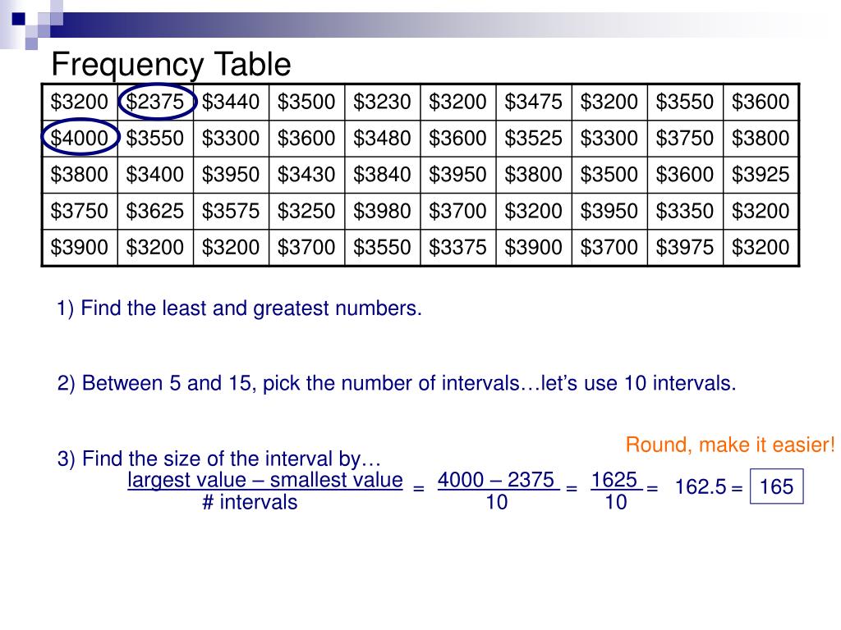
Task: Click the $3925 table cell
Action: coord(761,174)
